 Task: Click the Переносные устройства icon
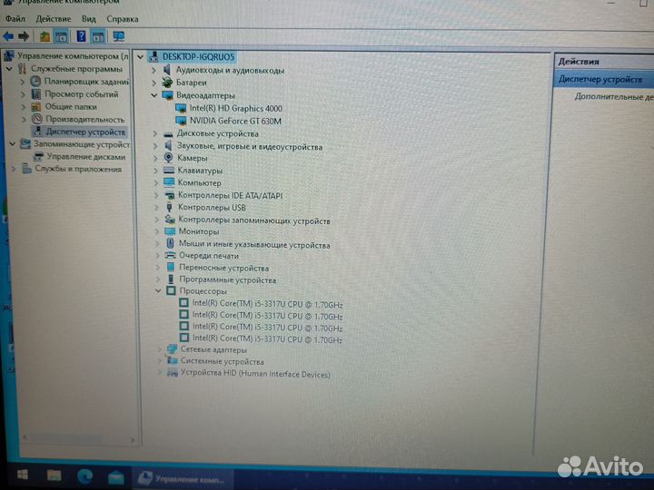[x=171, y=267]
